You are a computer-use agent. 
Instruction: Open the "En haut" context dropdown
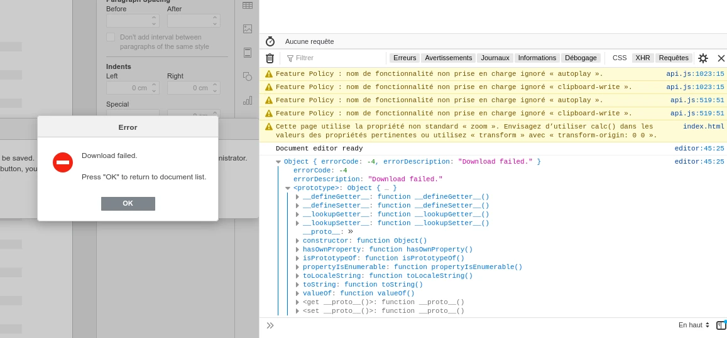pyautogui.click(x=694, y=325)
